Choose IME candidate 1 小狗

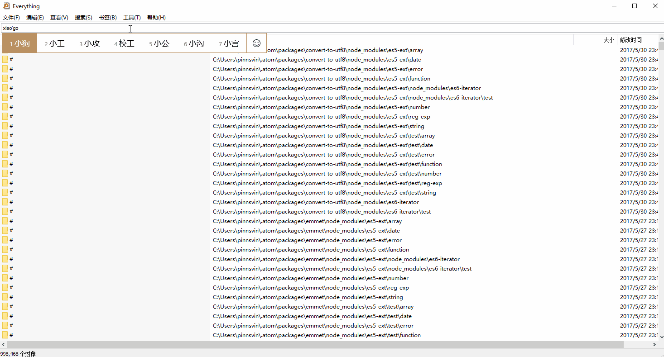tap(19, 43)
